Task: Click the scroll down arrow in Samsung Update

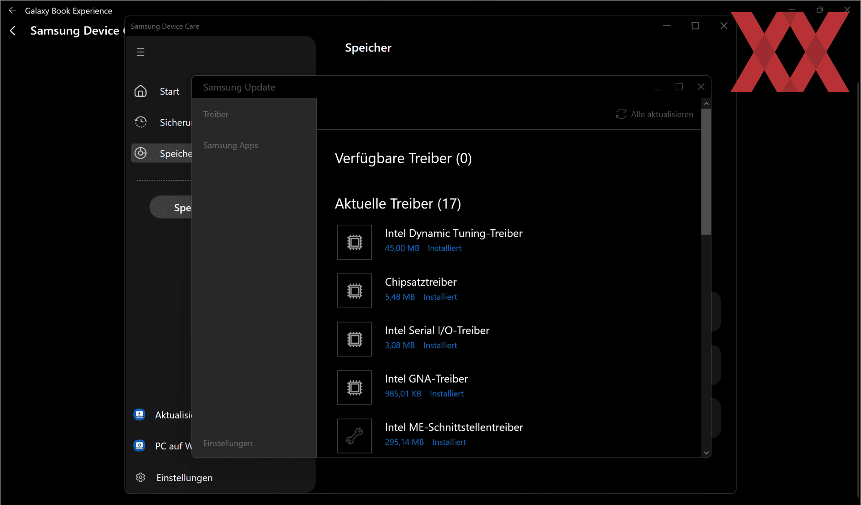Action: pos(706,453)
